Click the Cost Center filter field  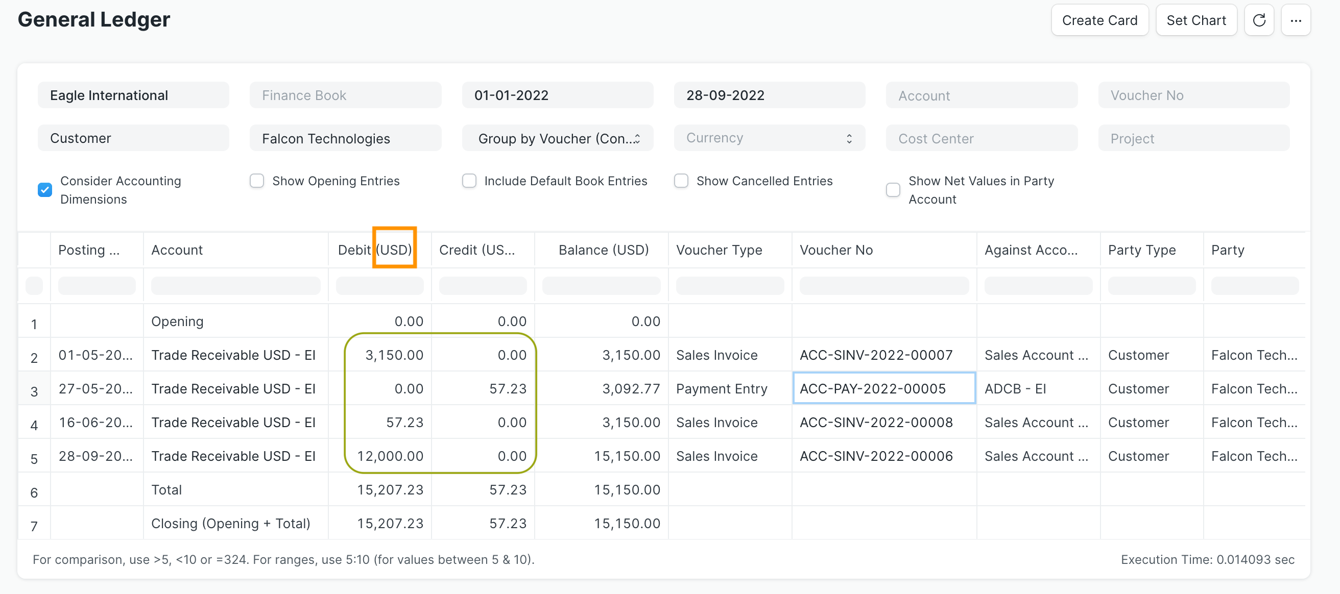[981, 138]
